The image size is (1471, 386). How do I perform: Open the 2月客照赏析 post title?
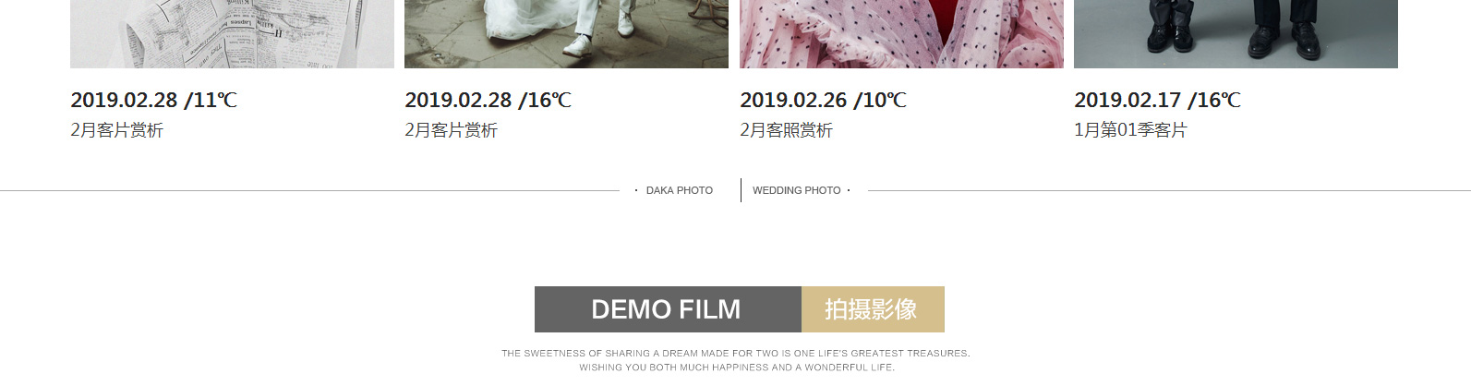(x=787, y=130)
